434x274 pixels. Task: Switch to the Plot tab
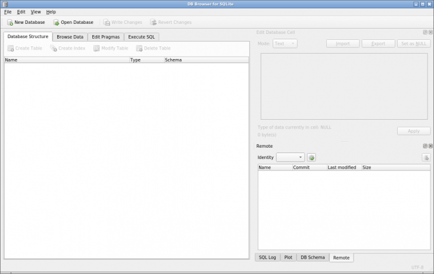[288, 257]
